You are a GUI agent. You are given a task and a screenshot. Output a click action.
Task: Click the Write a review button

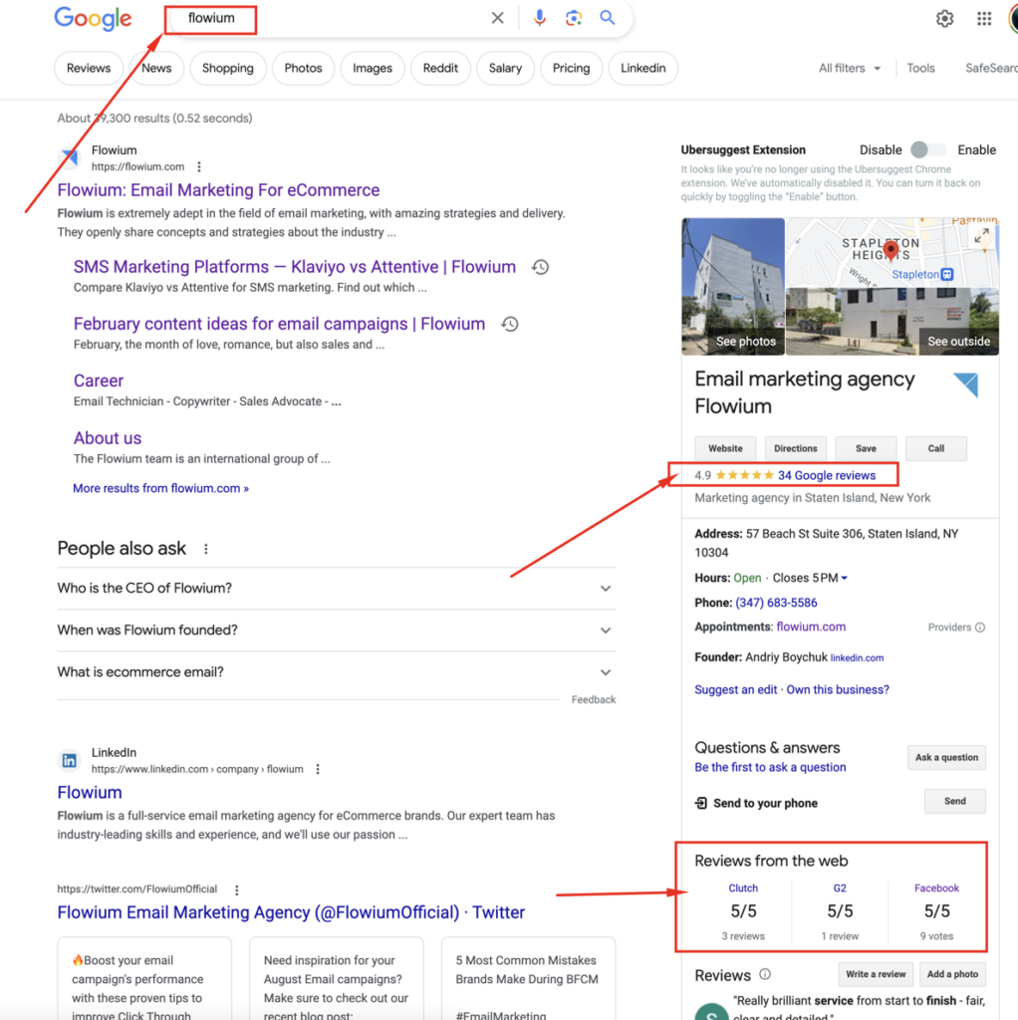pos(876,974)
